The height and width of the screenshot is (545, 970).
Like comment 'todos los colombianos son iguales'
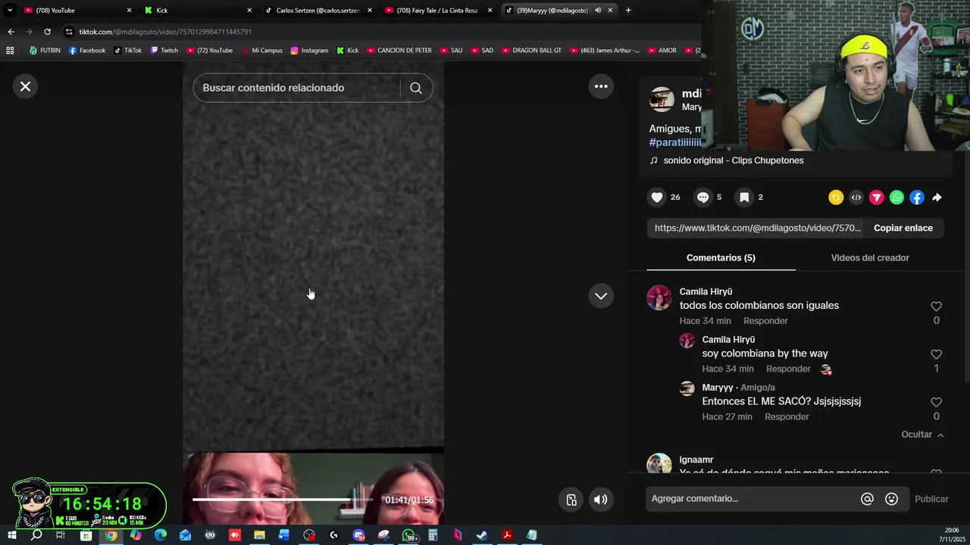[x=936, y=307]
